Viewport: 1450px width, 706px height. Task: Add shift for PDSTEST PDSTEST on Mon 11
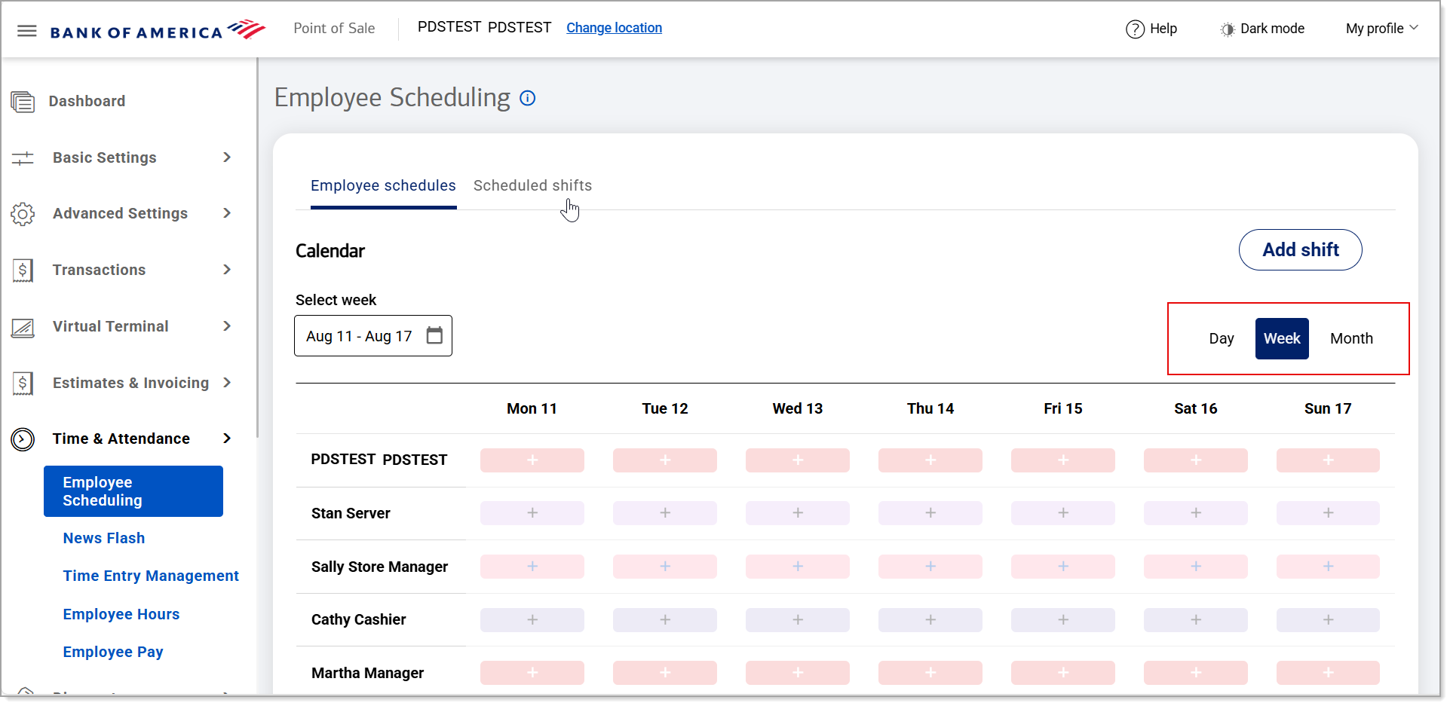(532, 460)
